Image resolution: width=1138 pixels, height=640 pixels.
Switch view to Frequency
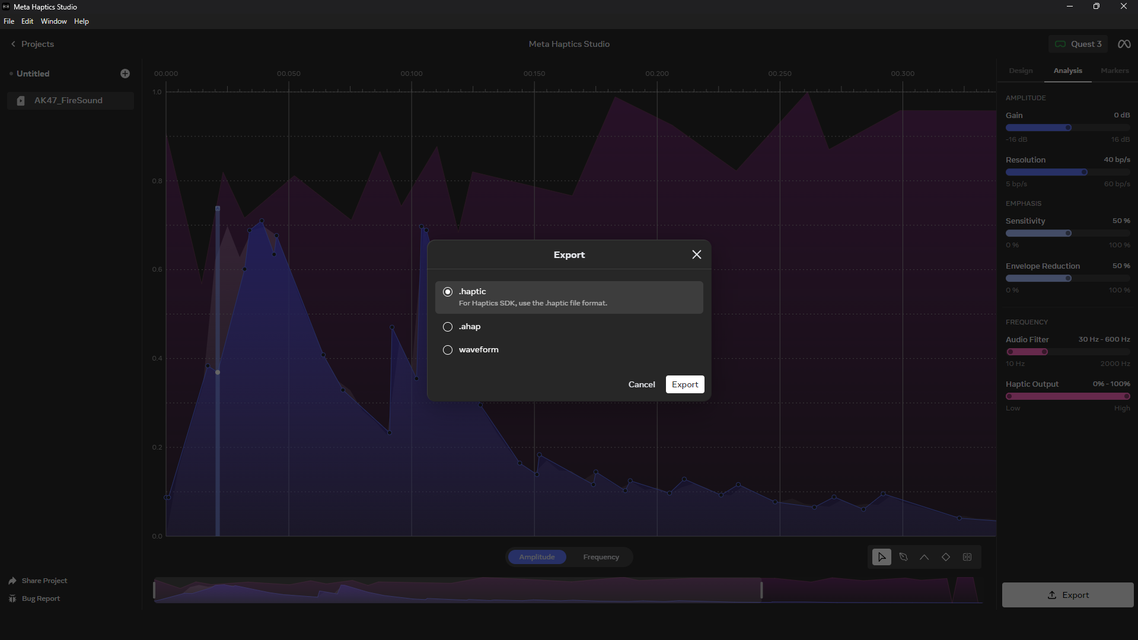pyautogui.click(x=601, y=557)
